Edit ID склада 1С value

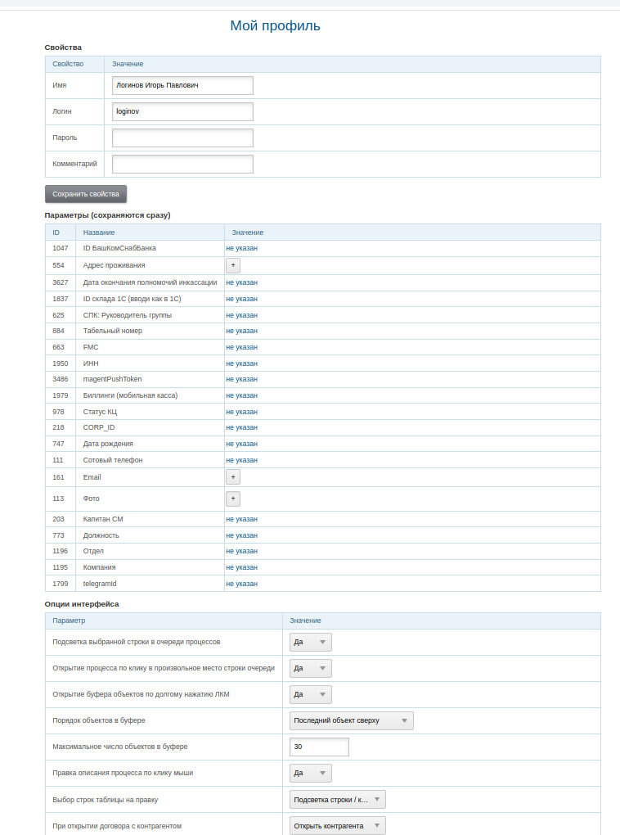[241, 299]
